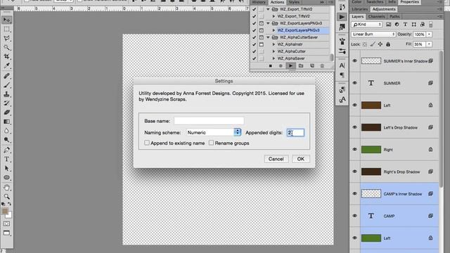Enable Append to existing name checkbox
Screen dimensions: 450x253
[147, 143]
